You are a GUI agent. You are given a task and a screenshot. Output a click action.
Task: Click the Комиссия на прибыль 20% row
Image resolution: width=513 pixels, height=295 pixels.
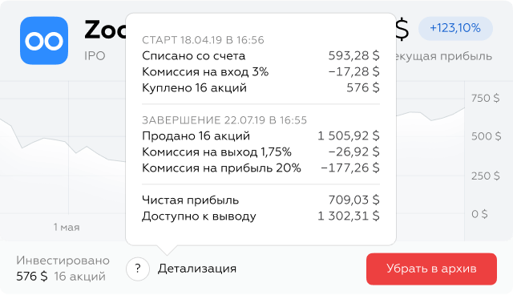261,168
